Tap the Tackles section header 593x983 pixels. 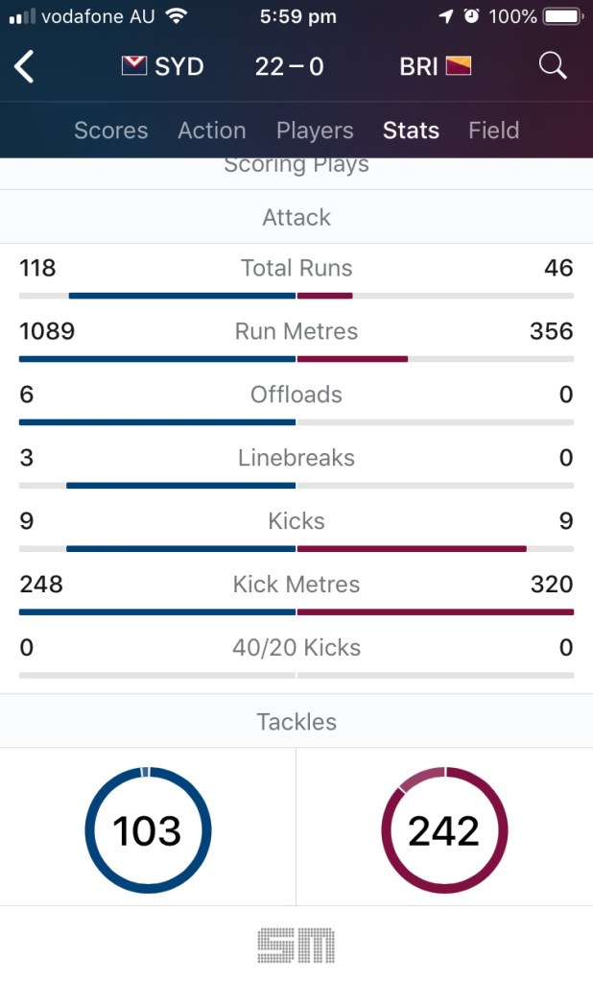(296, 722)
